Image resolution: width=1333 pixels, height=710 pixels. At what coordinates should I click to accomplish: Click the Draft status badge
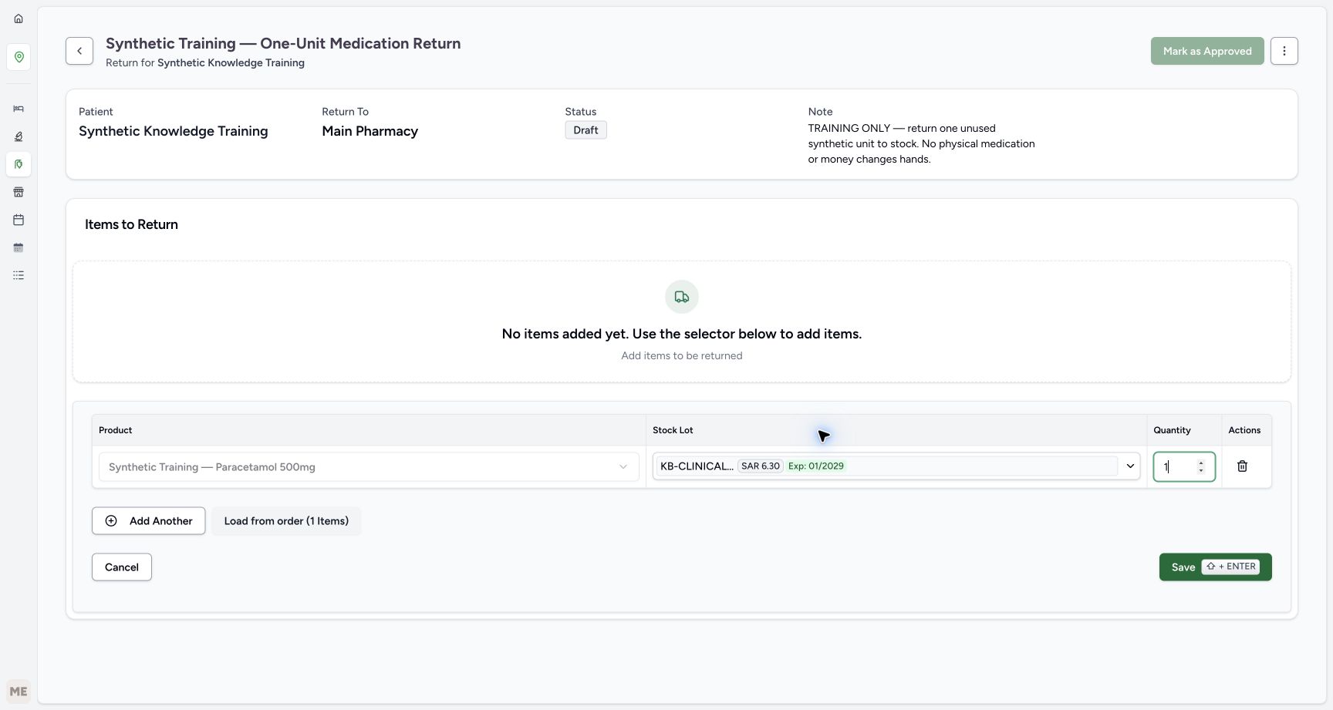pos(586,130)
